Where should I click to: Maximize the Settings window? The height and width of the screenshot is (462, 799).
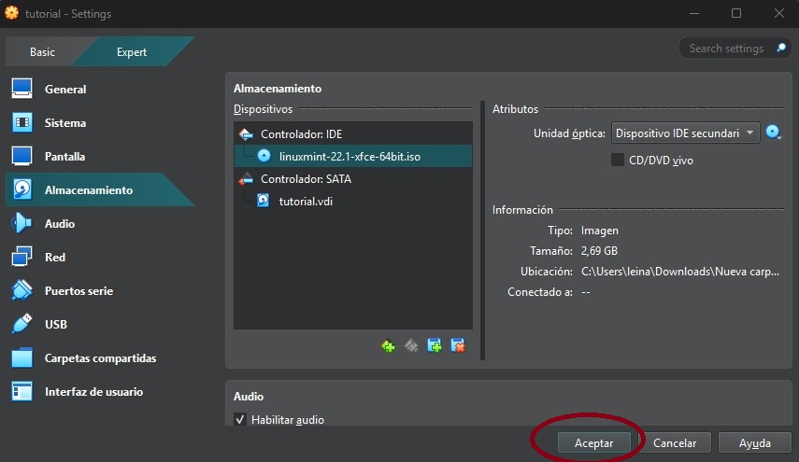tap(736, 13)
